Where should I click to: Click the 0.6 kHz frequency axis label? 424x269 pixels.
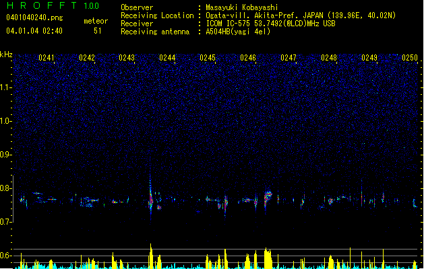[x=5, y=256]
